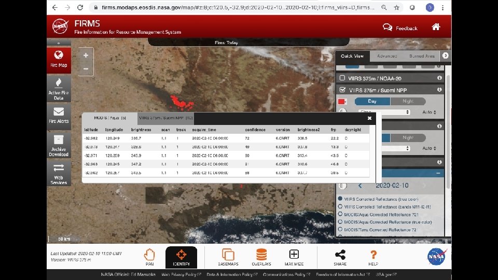This screenshot has width=498, height=280.
Task: Switch to Quick View tab
Action: coord(352,56)
